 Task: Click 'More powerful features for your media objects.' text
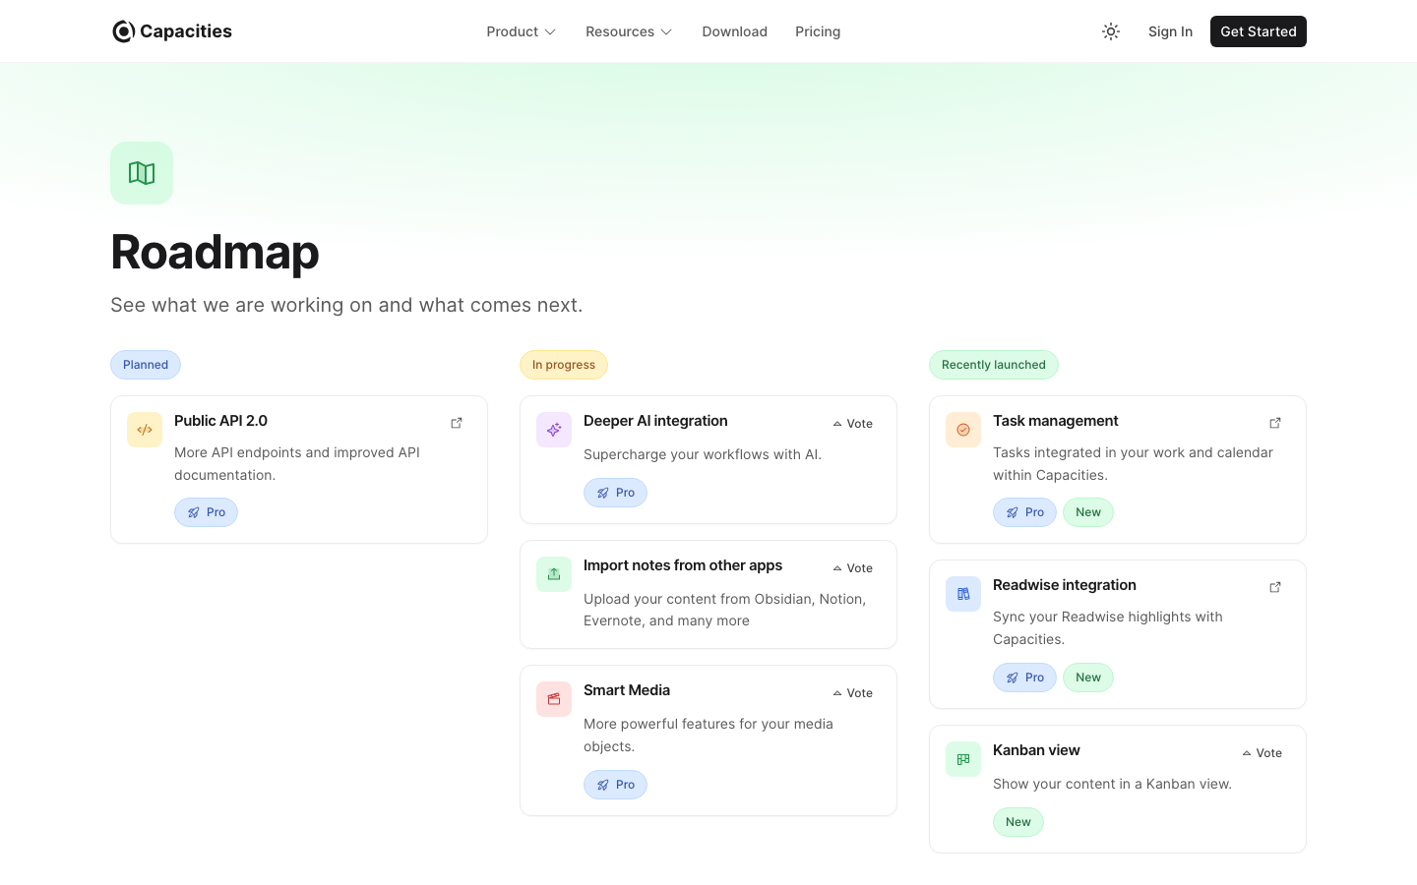point(708,735)
